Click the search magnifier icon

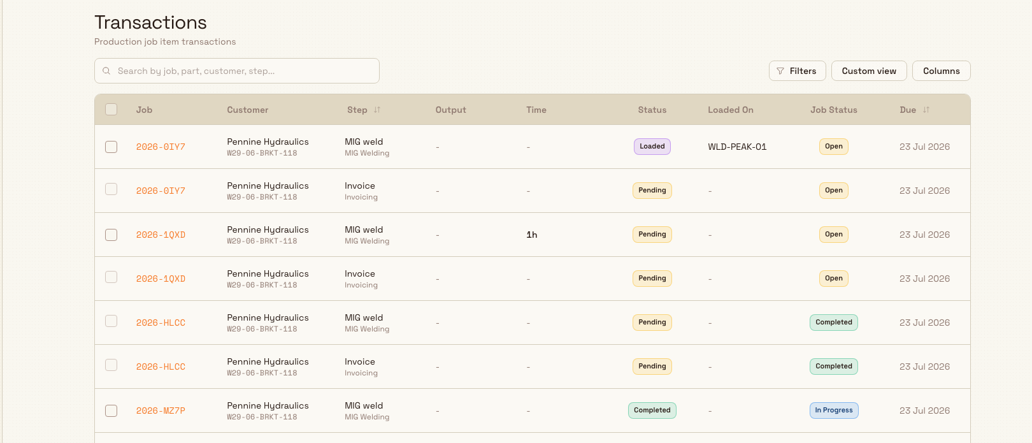coord(106,71)
